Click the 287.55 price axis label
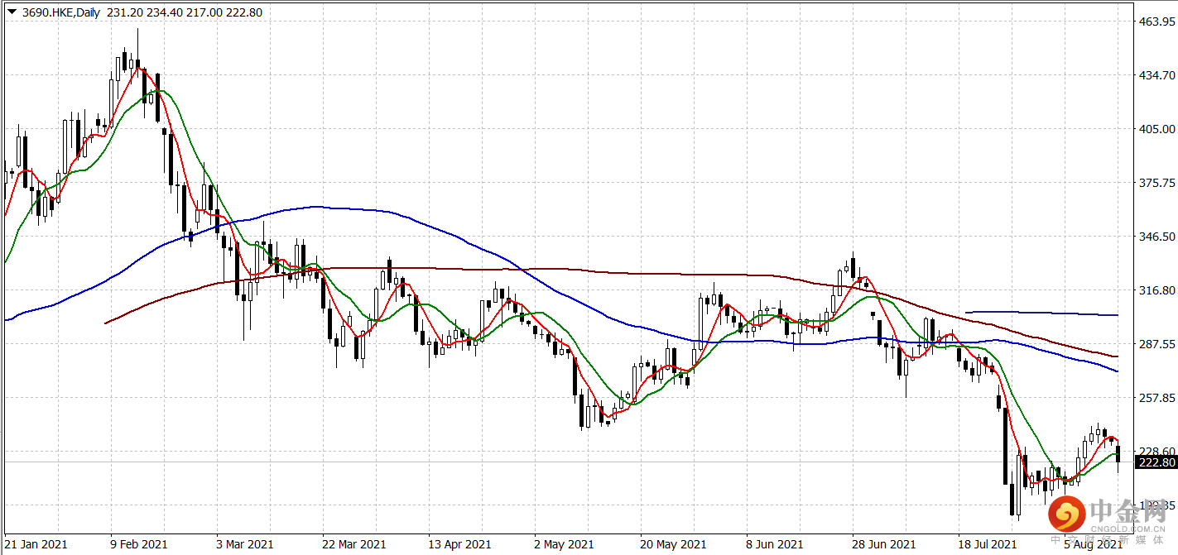The height and width of the screenshot is (555, 1178). pyautogui.click(x=1157, y=344)
